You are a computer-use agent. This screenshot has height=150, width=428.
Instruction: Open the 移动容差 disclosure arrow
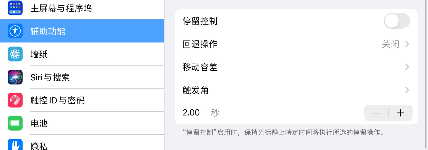tap(407, 67)
